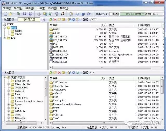Click the 大小总计 field showing 390MB
This screenshot has height=131, width=166.
[114, 14]
